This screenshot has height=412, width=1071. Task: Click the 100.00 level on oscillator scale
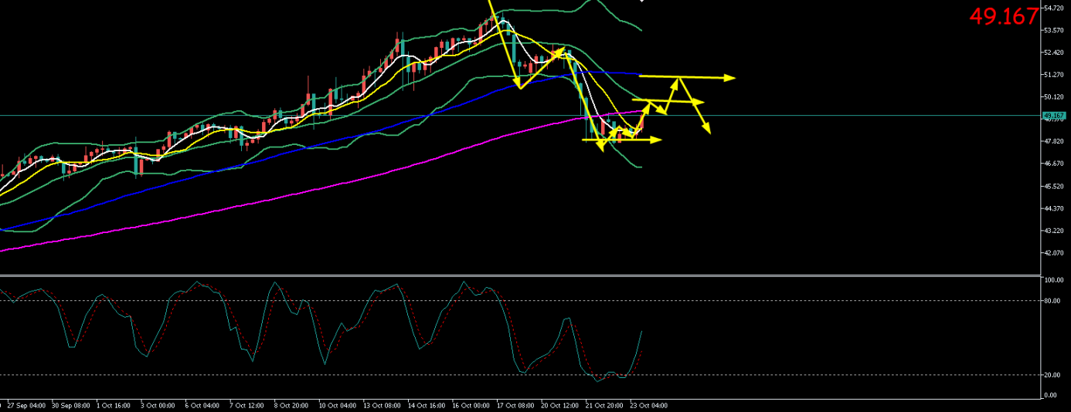pyautogui.click(x=1052, y=280)
